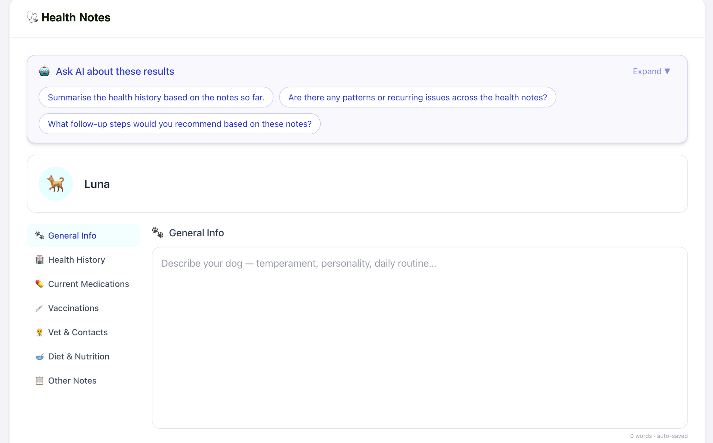This screenshot has height=443, width=713.
Task: Click Luna's dog avatar
Action: [56, 184]
